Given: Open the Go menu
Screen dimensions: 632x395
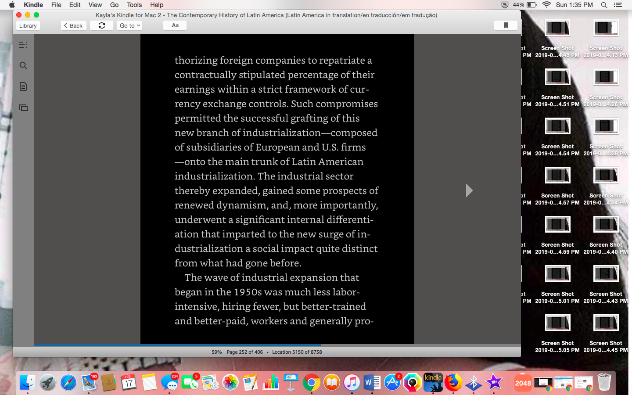Looking at the screenshot, I should coord(114,5).
